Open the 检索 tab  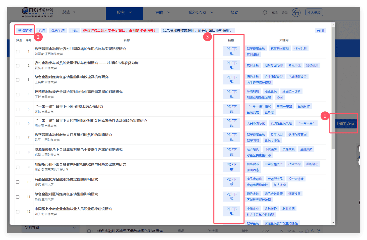tap(124, 13)
